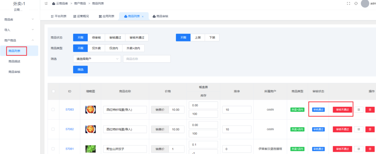376x154 pixels.
Task: Click edit icon for product 57082
Action: click(358, 129)
